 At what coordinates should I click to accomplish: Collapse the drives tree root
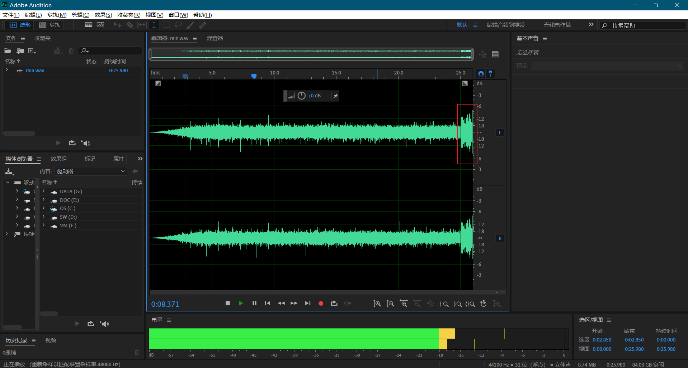point(8,182)
